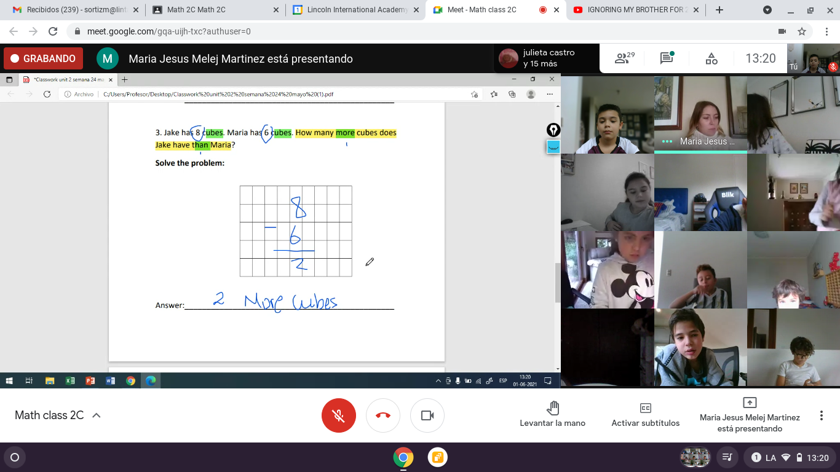Reload the Meet page
This screenshot has height=472, width=840.
[x=53, y=31]
